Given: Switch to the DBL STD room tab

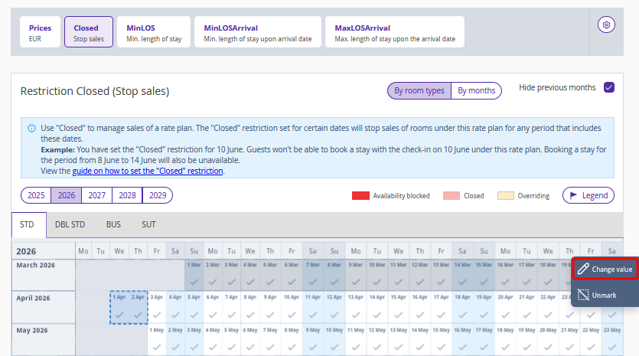Looking at the screenshot, I should click(x=70, y=225).
